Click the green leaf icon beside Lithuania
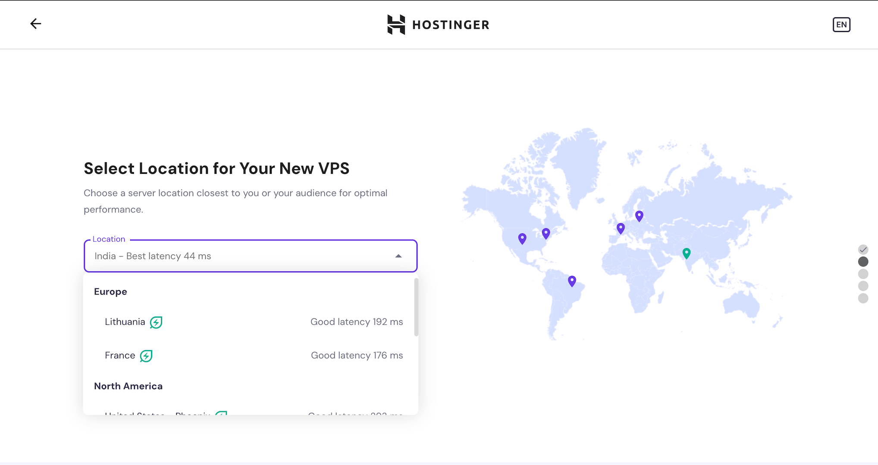 click(x=156, y=322)
